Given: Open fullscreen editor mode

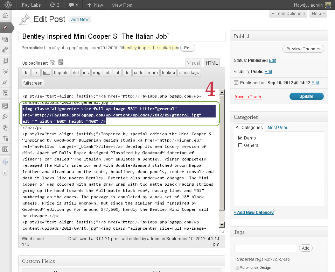Looking at the screenshot, I should point(33,83).
